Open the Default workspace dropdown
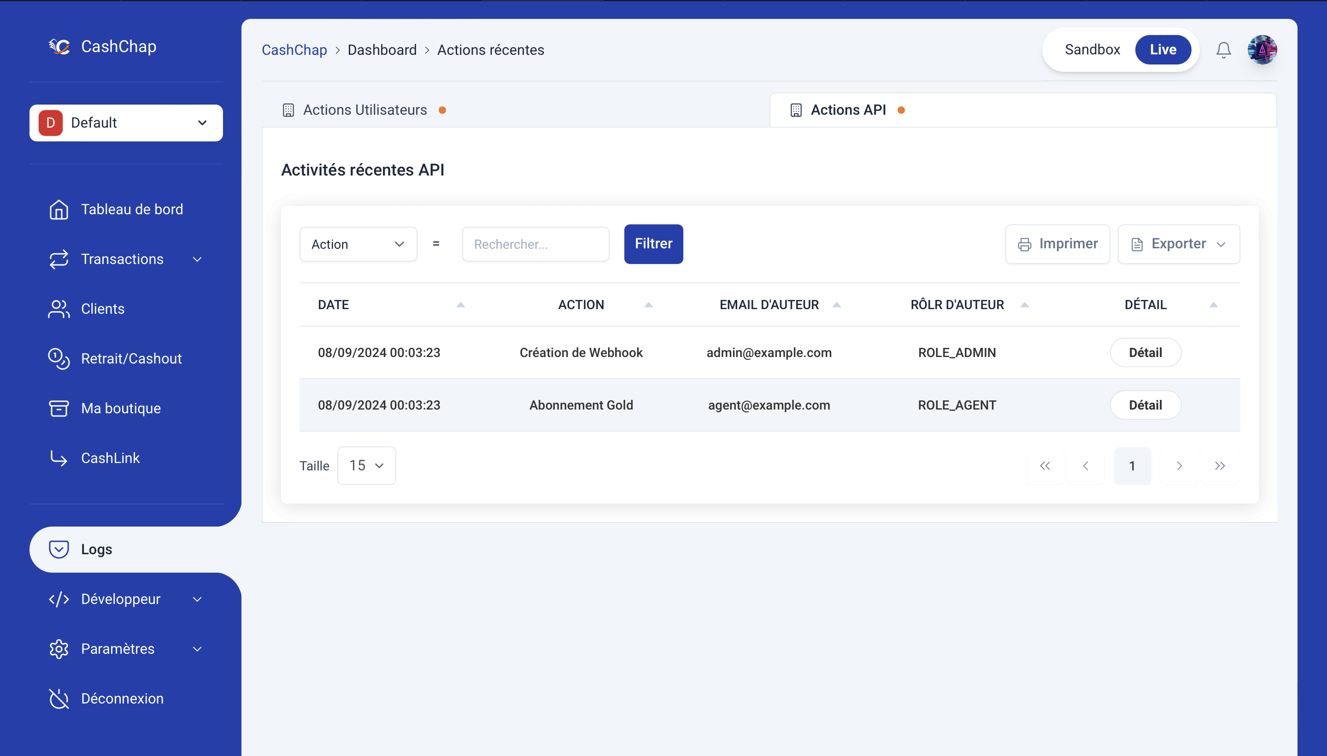The width and height of the screenshot is (1327, 756). tap(126, 123)
